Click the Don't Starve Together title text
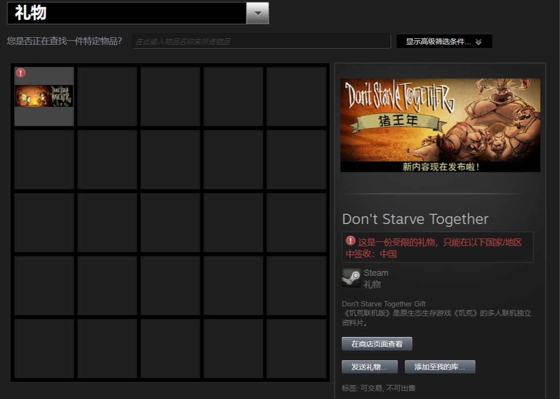The image size is (560, 399). tap(415, 219)
